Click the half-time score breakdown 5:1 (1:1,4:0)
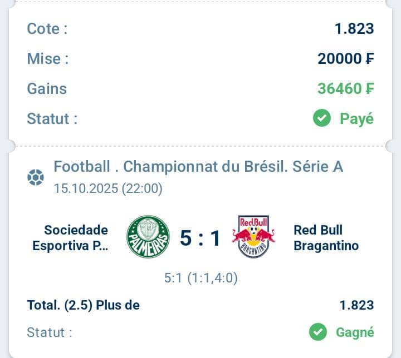The height and width of the screenshot is (358, 401). (200, 278)
